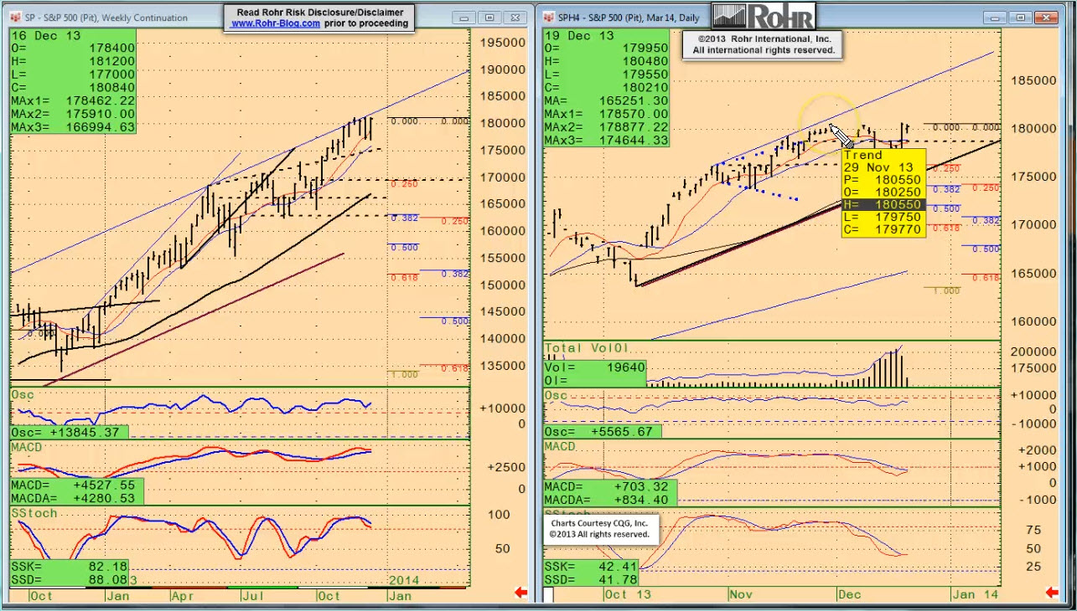
Task: Click the small white box left of Oct 13
Action: click(548, 594)
